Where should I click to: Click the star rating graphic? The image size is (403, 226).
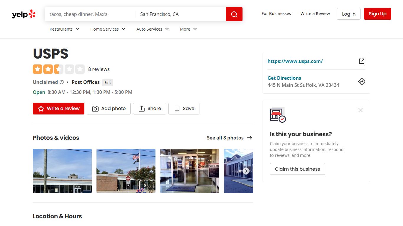pos(59,69)
